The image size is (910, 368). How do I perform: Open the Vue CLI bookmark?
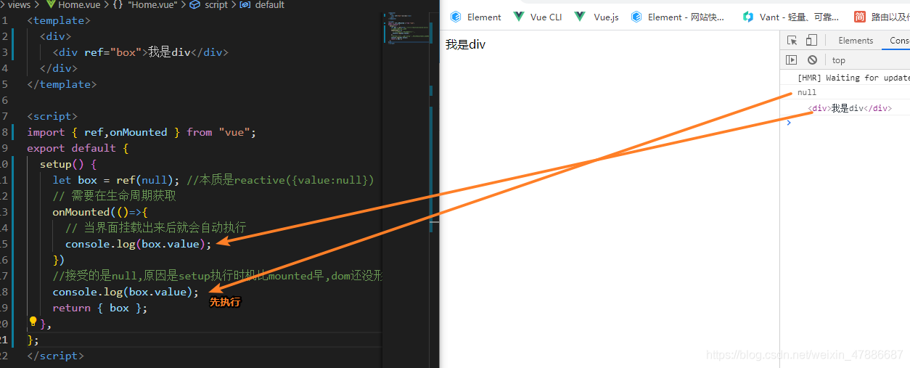pyautogui.click(x=538, y=17)
